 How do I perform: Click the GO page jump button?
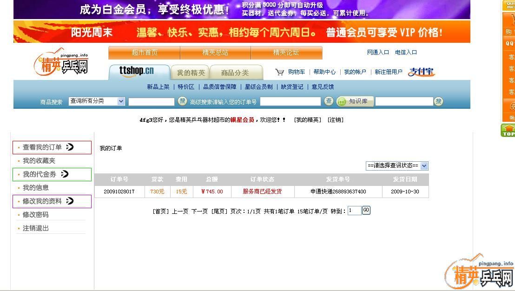366,211
